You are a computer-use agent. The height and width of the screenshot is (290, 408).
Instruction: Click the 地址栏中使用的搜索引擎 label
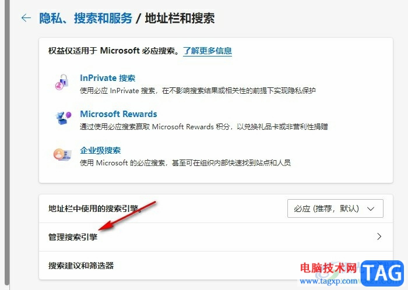point(95,208)
